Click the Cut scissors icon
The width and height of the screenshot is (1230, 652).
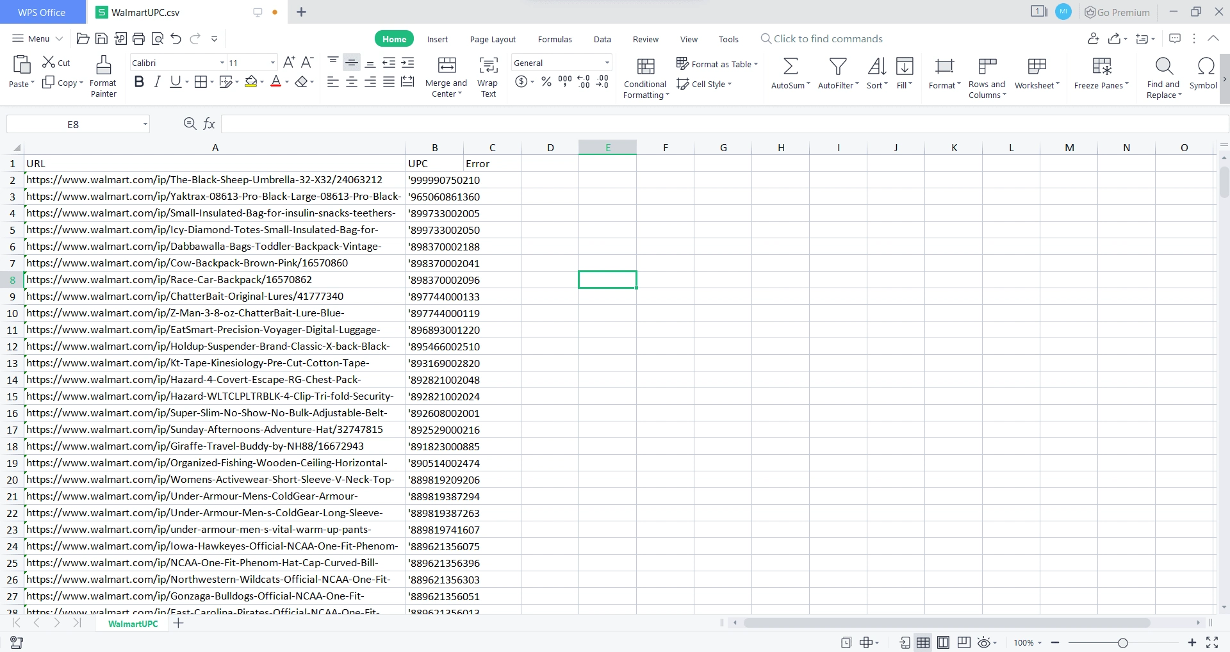point(49,62)
